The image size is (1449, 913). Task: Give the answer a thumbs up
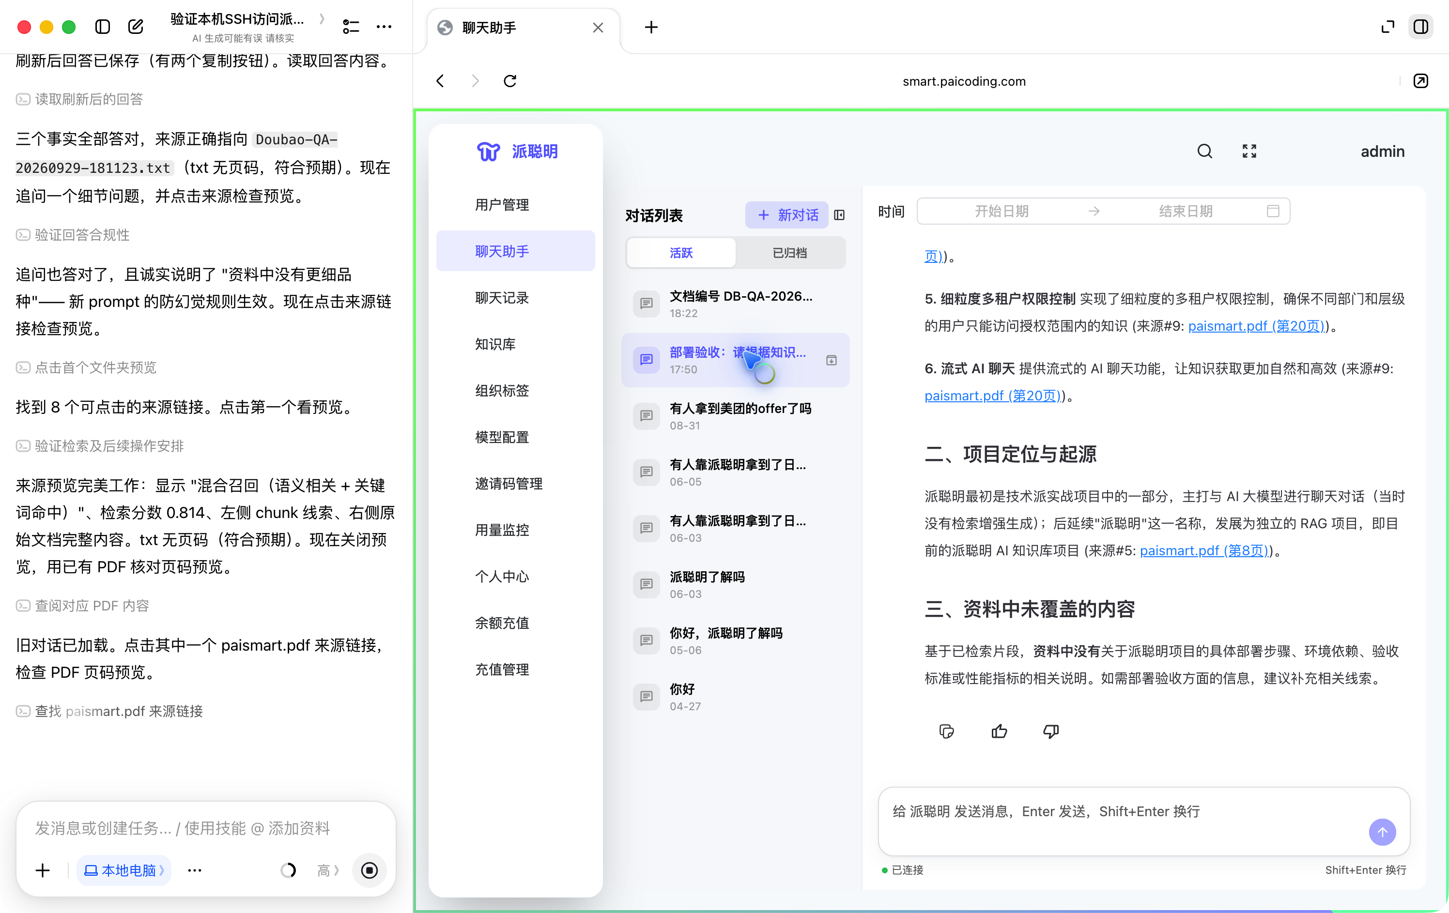point(999,731)
